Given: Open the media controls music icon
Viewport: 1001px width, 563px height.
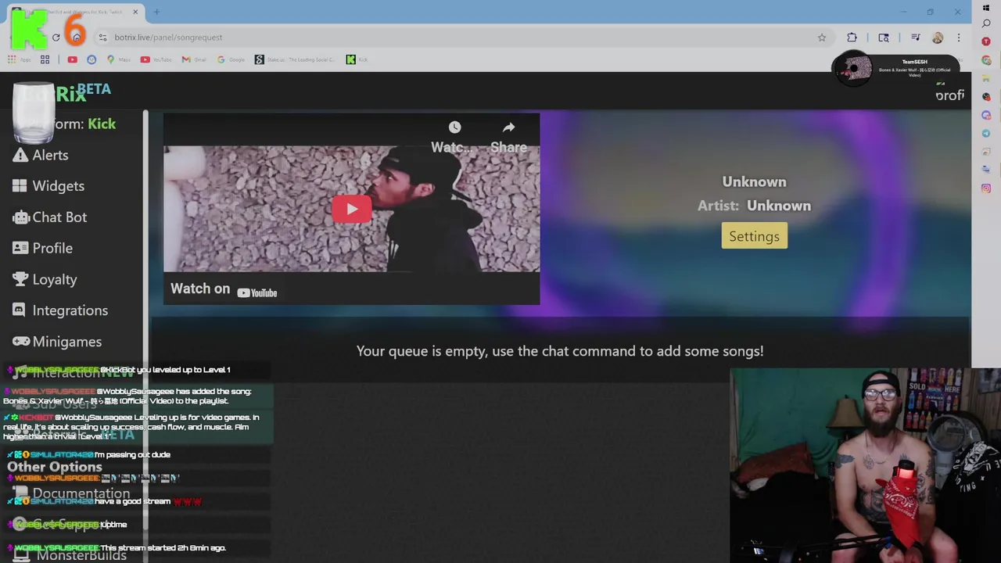Looking at the screenshot, I should [915, 38].
